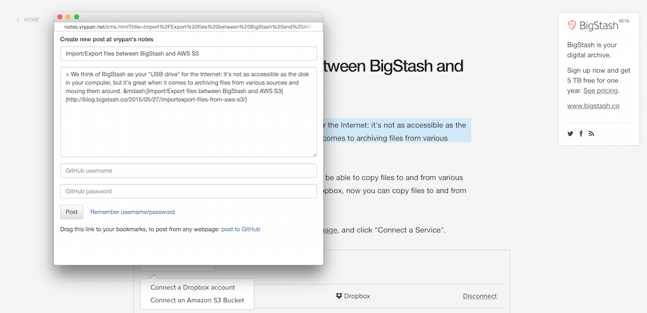This screenshot has width=647, height=313.
Task: Click the post title input field
Action: point(188,54)
